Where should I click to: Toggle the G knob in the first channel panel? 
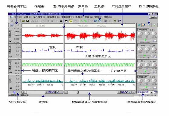(141, 34)
